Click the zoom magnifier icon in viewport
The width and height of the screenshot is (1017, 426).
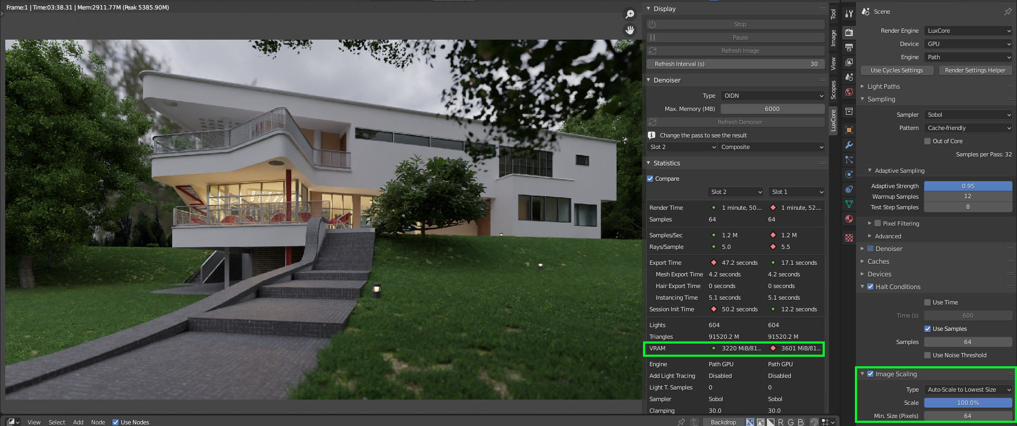[x=630, y=14]
